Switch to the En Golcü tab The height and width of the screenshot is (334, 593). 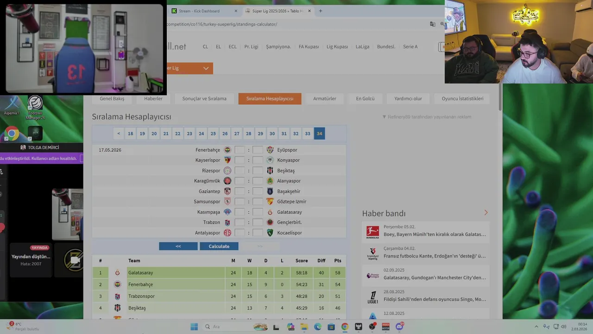coord(365,98)
